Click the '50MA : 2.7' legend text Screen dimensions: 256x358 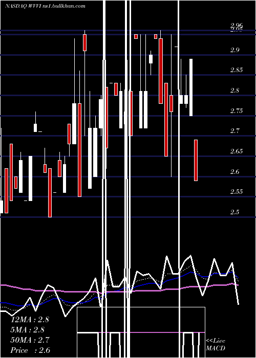pos(30,340)
